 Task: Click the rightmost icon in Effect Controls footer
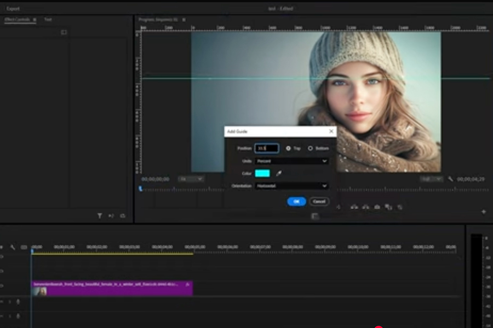click(x=123, y=215)
